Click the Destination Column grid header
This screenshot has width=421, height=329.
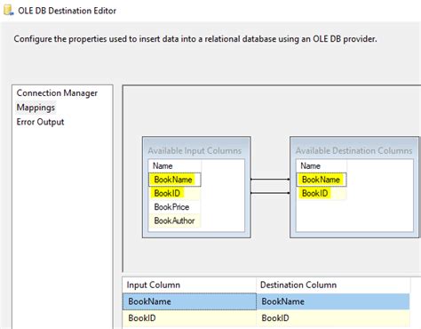point(333,285)
